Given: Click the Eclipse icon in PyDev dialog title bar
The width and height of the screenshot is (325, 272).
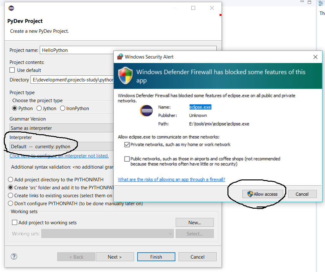Looking at the screenshot, I should [x=11, y=8].
